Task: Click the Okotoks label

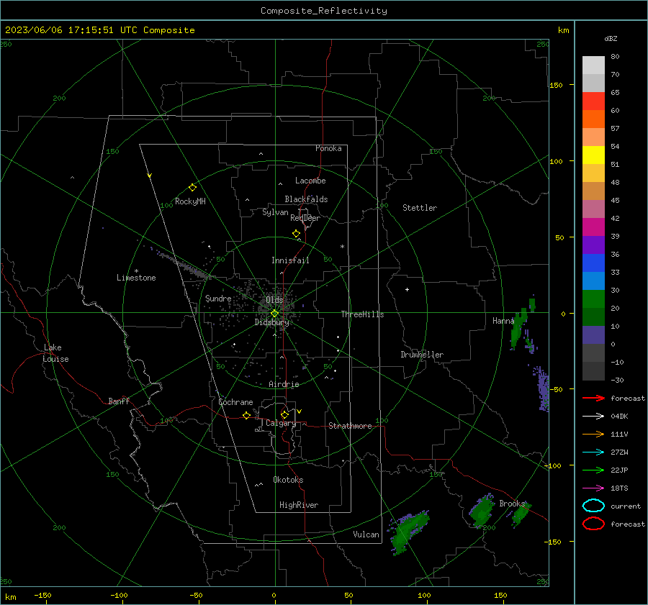Action: pyautogui.click(x=288, y=480)
